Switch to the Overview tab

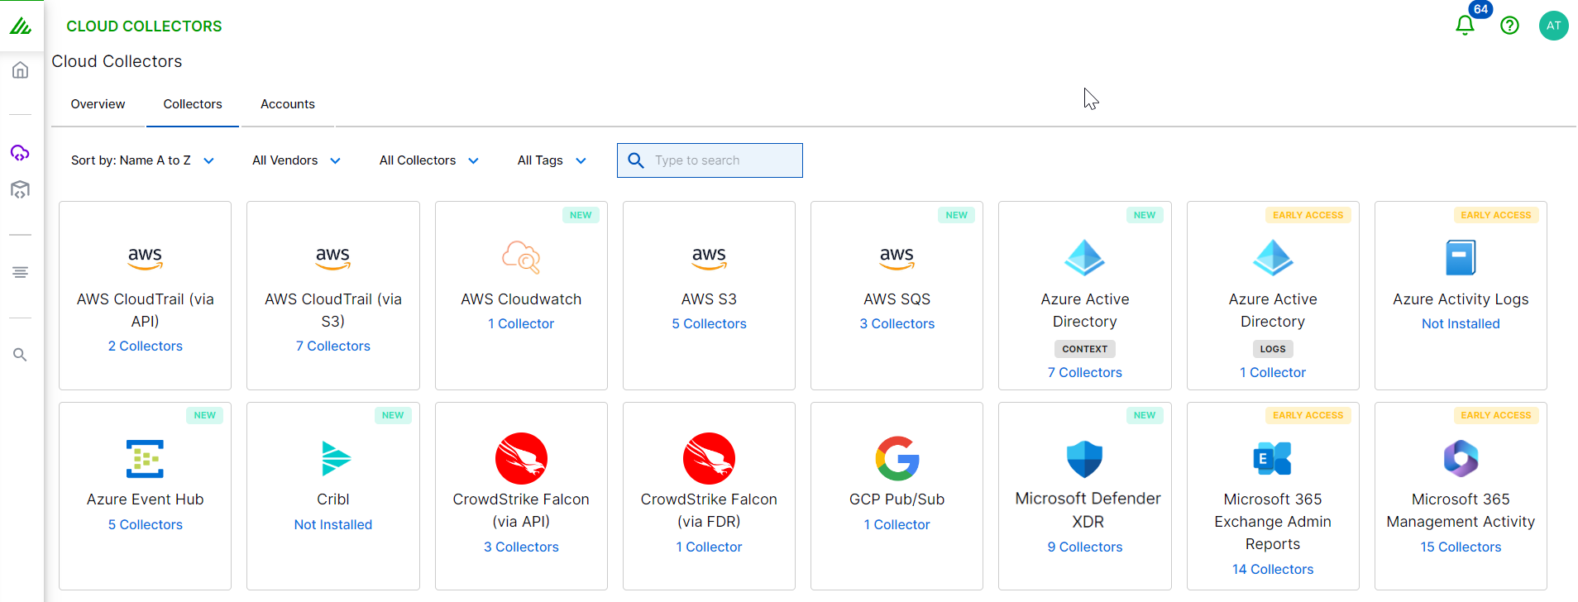pyautogui.click(x=98, y=104)
